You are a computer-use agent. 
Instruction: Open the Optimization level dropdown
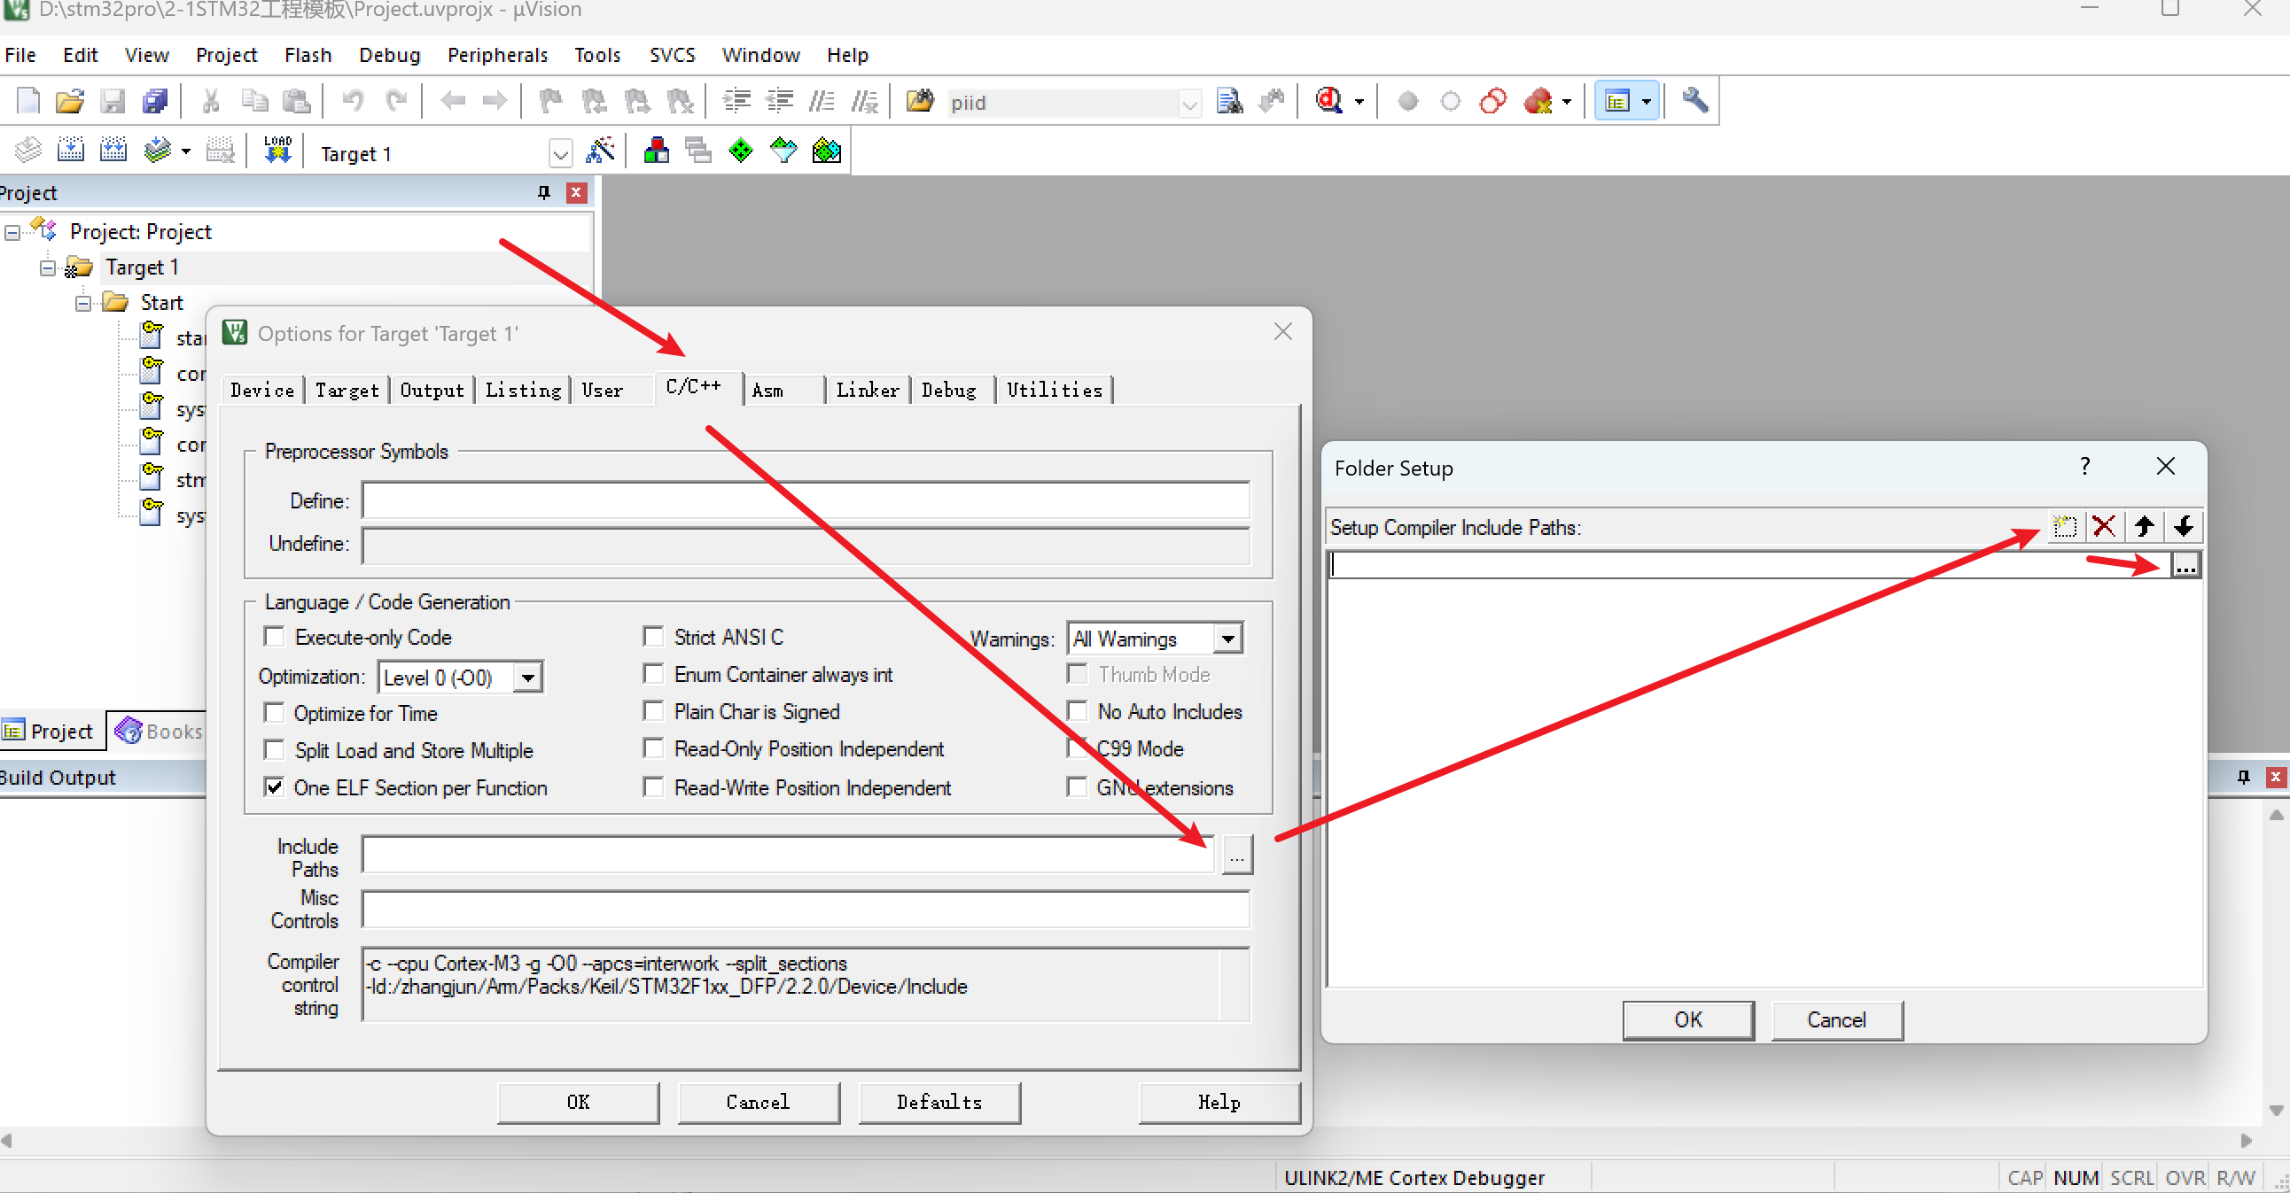[x=527, y=678]
